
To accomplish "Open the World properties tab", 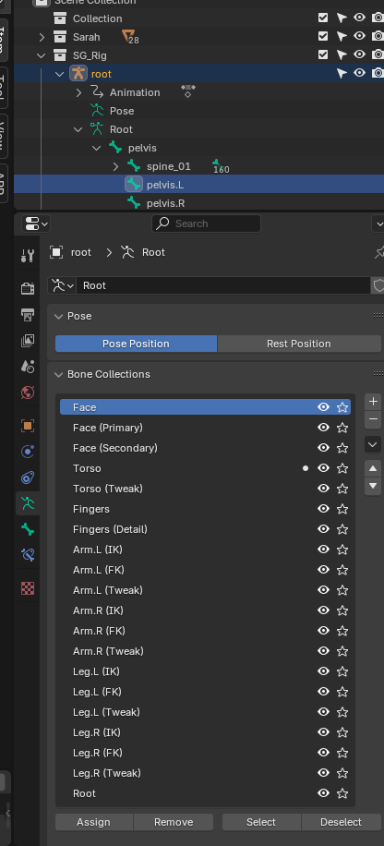I will (x=28, y=393).
